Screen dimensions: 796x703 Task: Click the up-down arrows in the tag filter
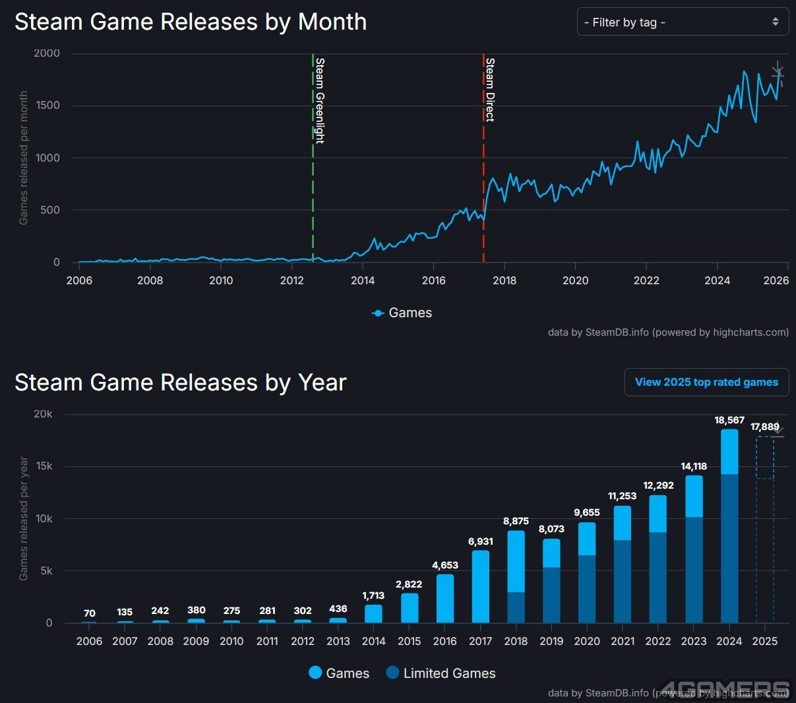click(x=775, y=22)
